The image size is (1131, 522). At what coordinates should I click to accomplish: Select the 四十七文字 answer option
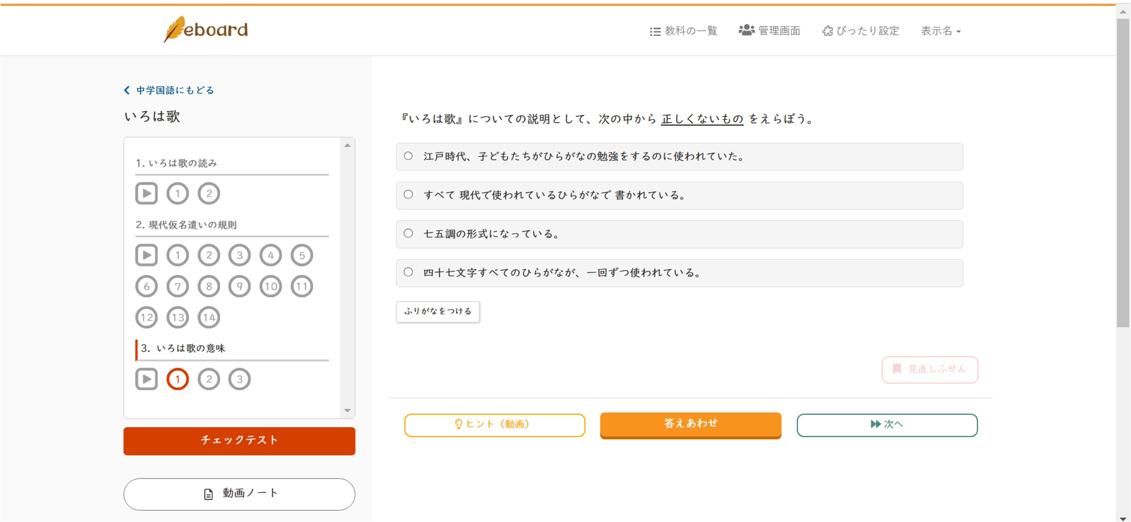coord(408,272)
